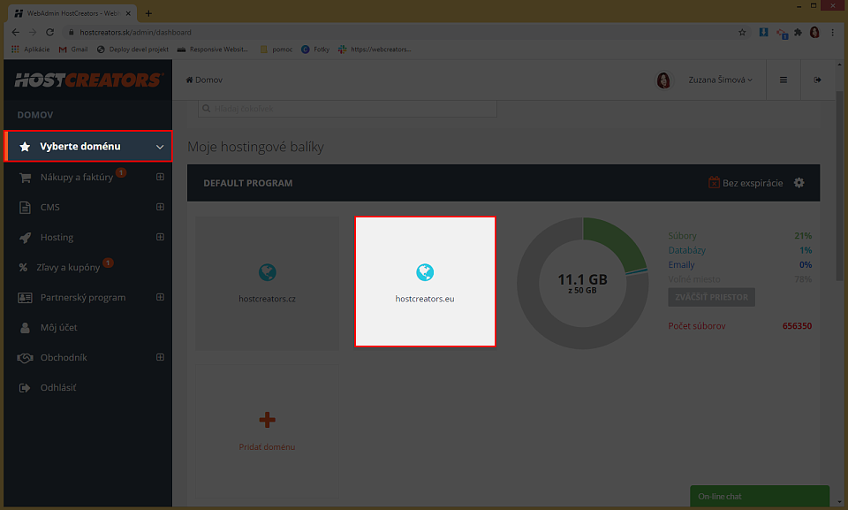The height and width of the screenshot is (510, 848).
Task: Click Zuzana Šimová profile avatar
Action: pyautogui.click(x=663, y=80)
